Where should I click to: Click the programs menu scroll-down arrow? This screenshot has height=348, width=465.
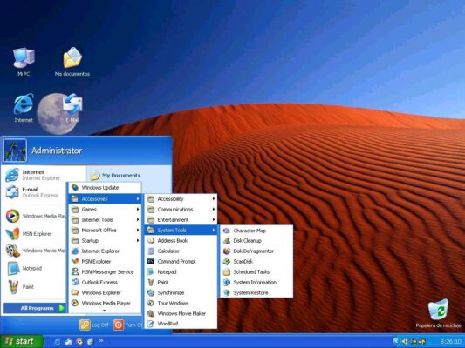[104, 311]
